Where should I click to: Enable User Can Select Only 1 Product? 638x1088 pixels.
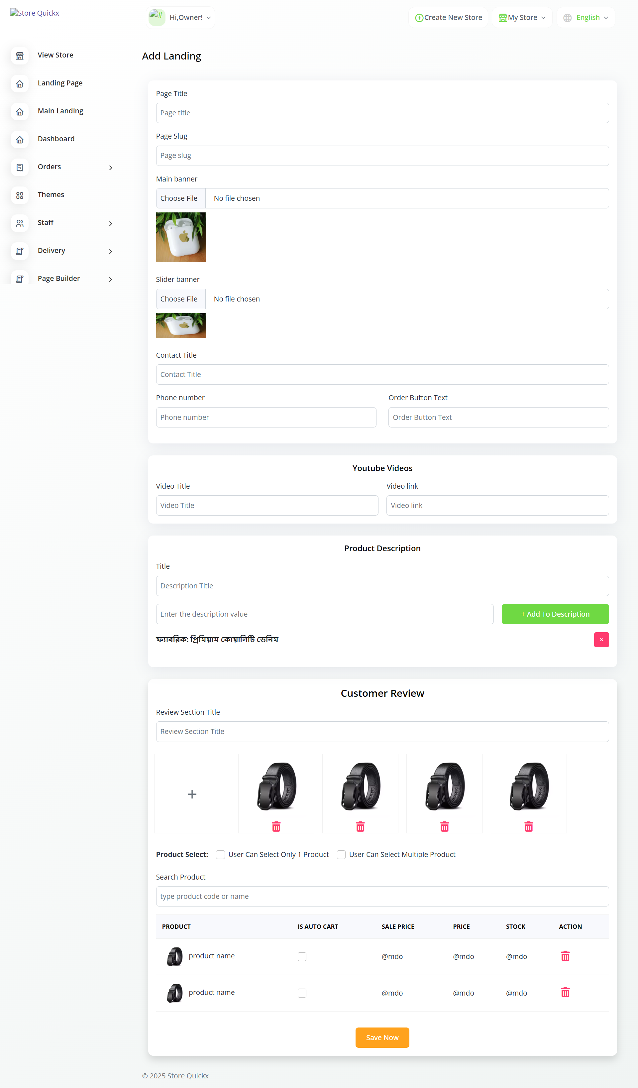[221, 854]
